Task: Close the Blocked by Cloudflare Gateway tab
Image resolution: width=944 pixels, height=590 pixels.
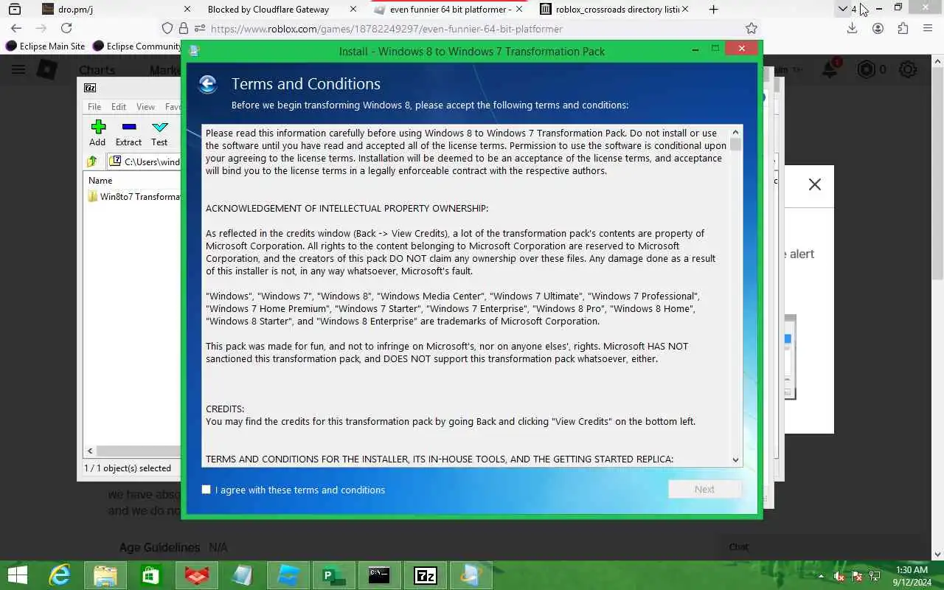Action: (x=353, y=10)
